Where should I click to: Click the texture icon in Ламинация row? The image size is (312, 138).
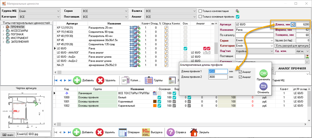click(154, 93)
